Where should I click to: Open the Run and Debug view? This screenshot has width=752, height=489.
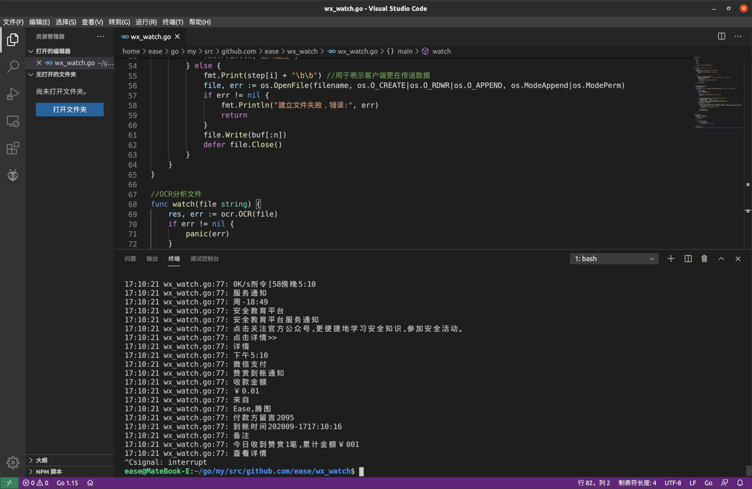coord(13,94)
